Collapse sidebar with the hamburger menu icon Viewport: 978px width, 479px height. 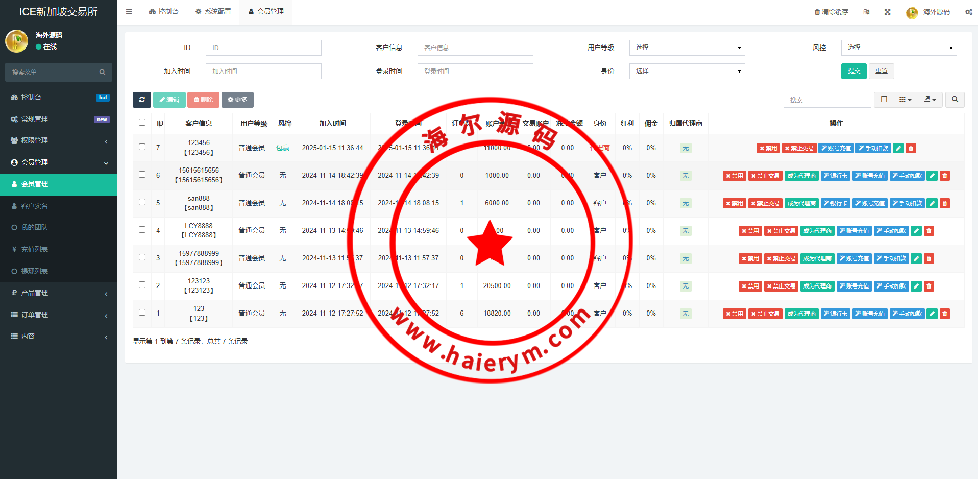click(129, 11)
